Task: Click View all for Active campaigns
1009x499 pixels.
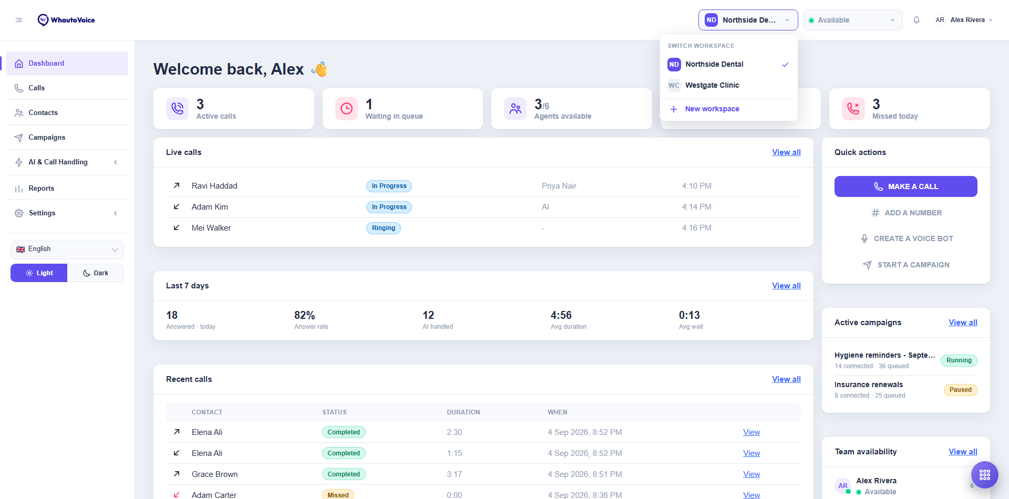Action: pos(963,323)
